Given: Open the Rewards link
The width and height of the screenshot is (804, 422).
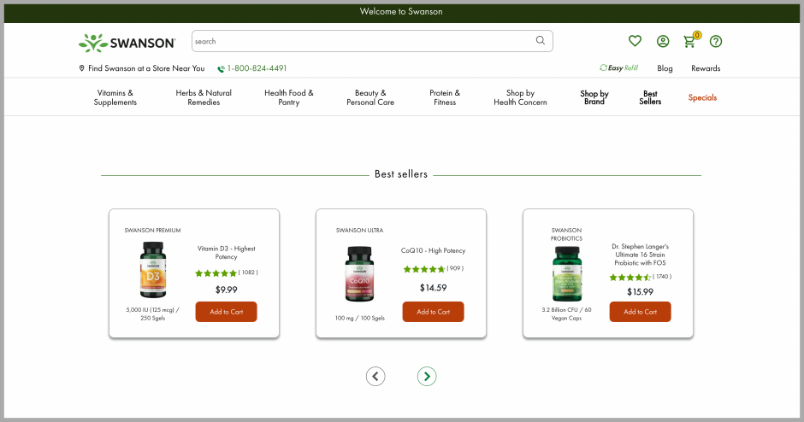Looking at the screenshot, I should click(x=706, y=68).
